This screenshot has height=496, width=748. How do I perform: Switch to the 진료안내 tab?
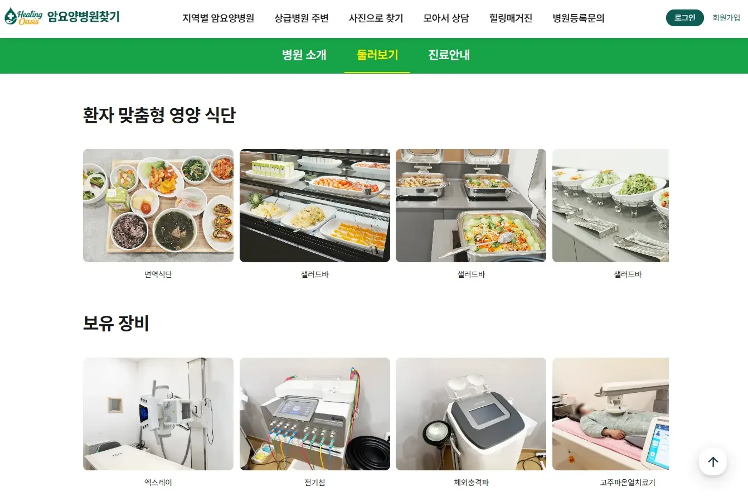tap(449, 55)
